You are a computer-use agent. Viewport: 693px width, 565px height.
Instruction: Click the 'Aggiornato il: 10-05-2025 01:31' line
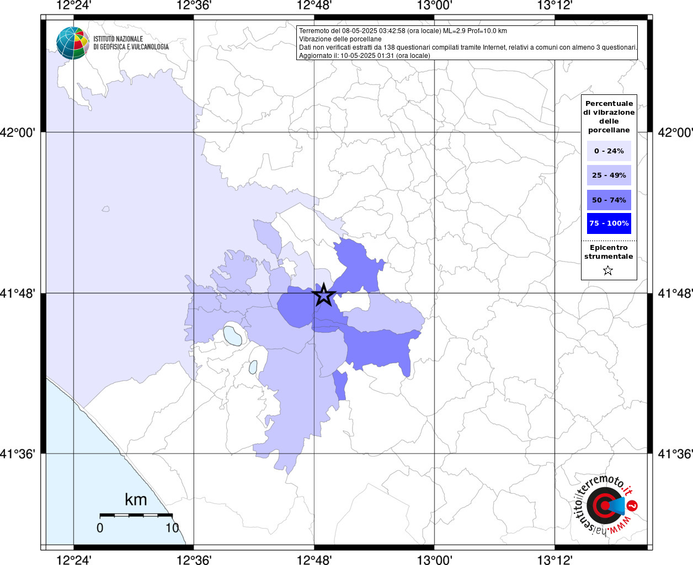point(364,56)
